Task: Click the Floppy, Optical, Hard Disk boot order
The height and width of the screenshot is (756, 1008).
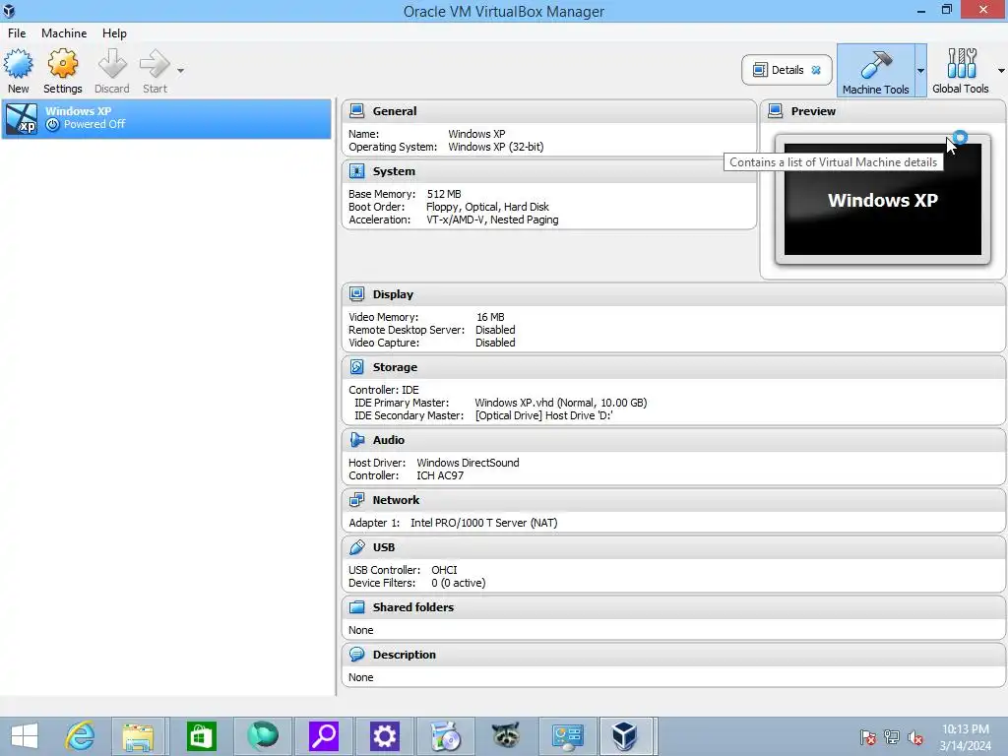Action: point(487,207)
